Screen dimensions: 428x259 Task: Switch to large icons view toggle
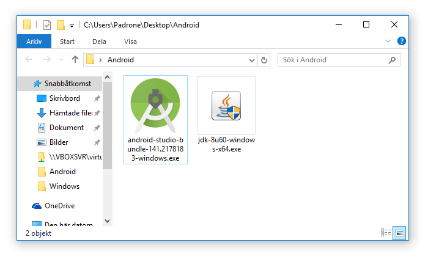pos(399,233)
